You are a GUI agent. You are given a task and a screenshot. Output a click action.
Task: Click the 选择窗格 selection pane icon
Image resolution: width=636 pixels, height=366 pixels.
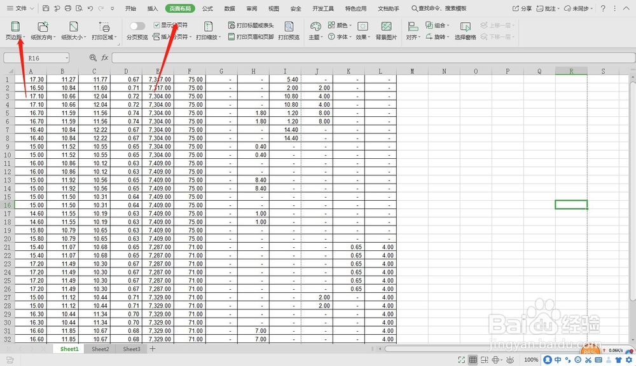[465, 27]
